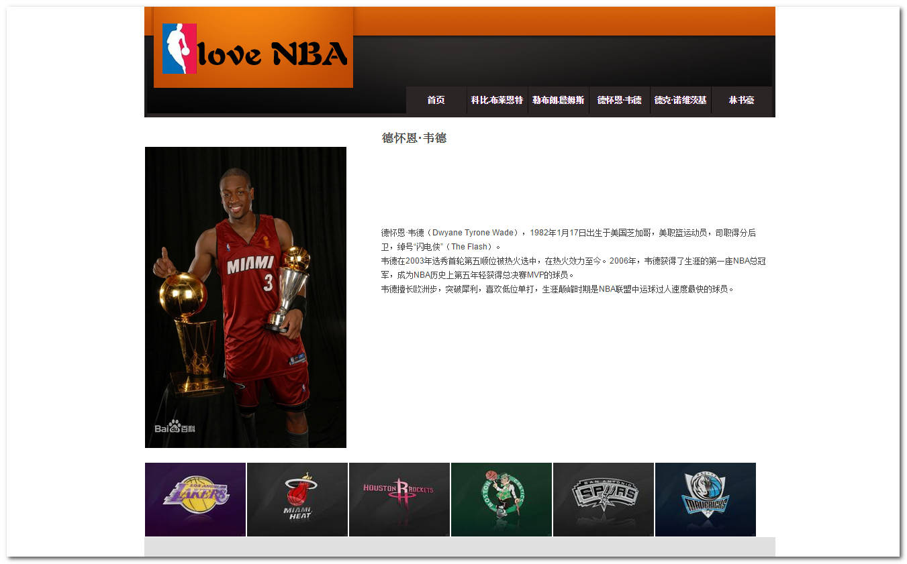Go to the 勒布朗·詹姆斯 page

pos(559,100)
